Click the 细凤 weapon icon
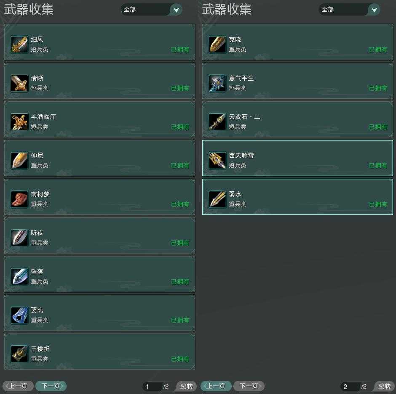 pos(19,45)
